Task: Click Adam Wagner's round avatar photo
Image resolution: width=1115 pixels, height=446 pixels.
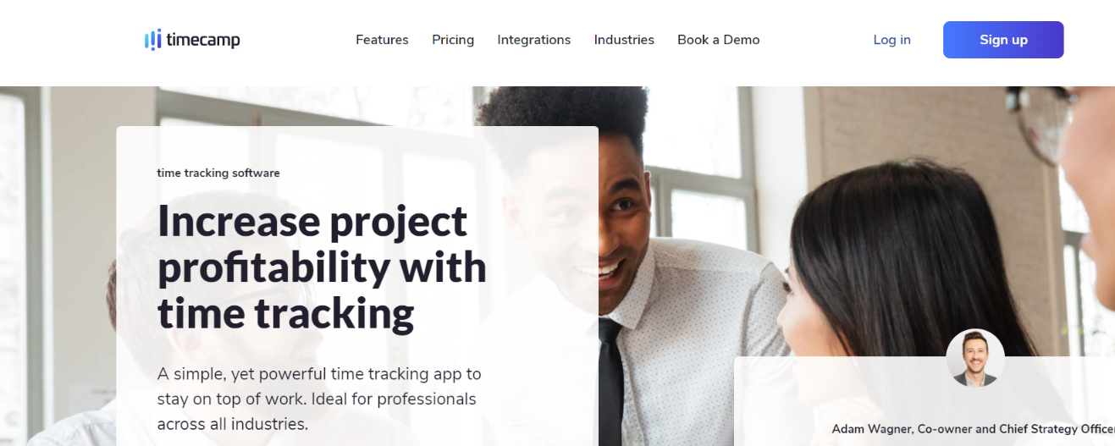Action: click(975, 358)
